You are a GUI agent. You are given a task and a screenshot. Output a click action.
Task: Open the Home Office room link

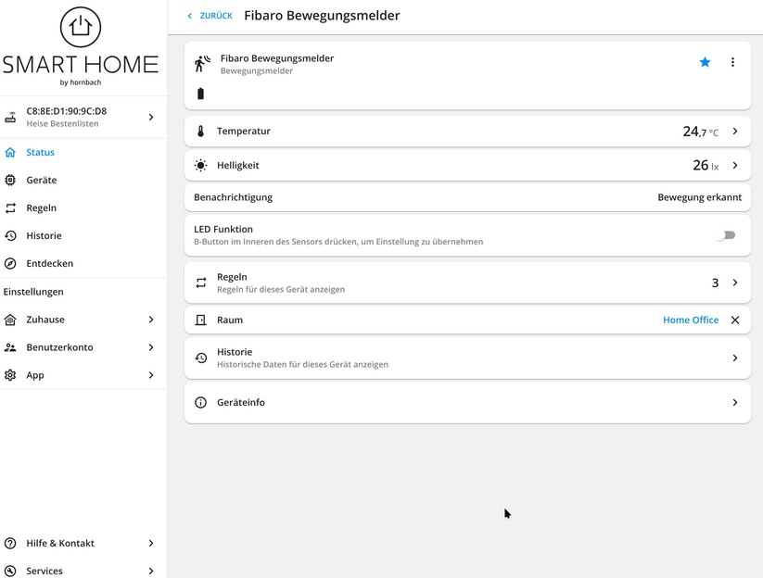point(690,320)
